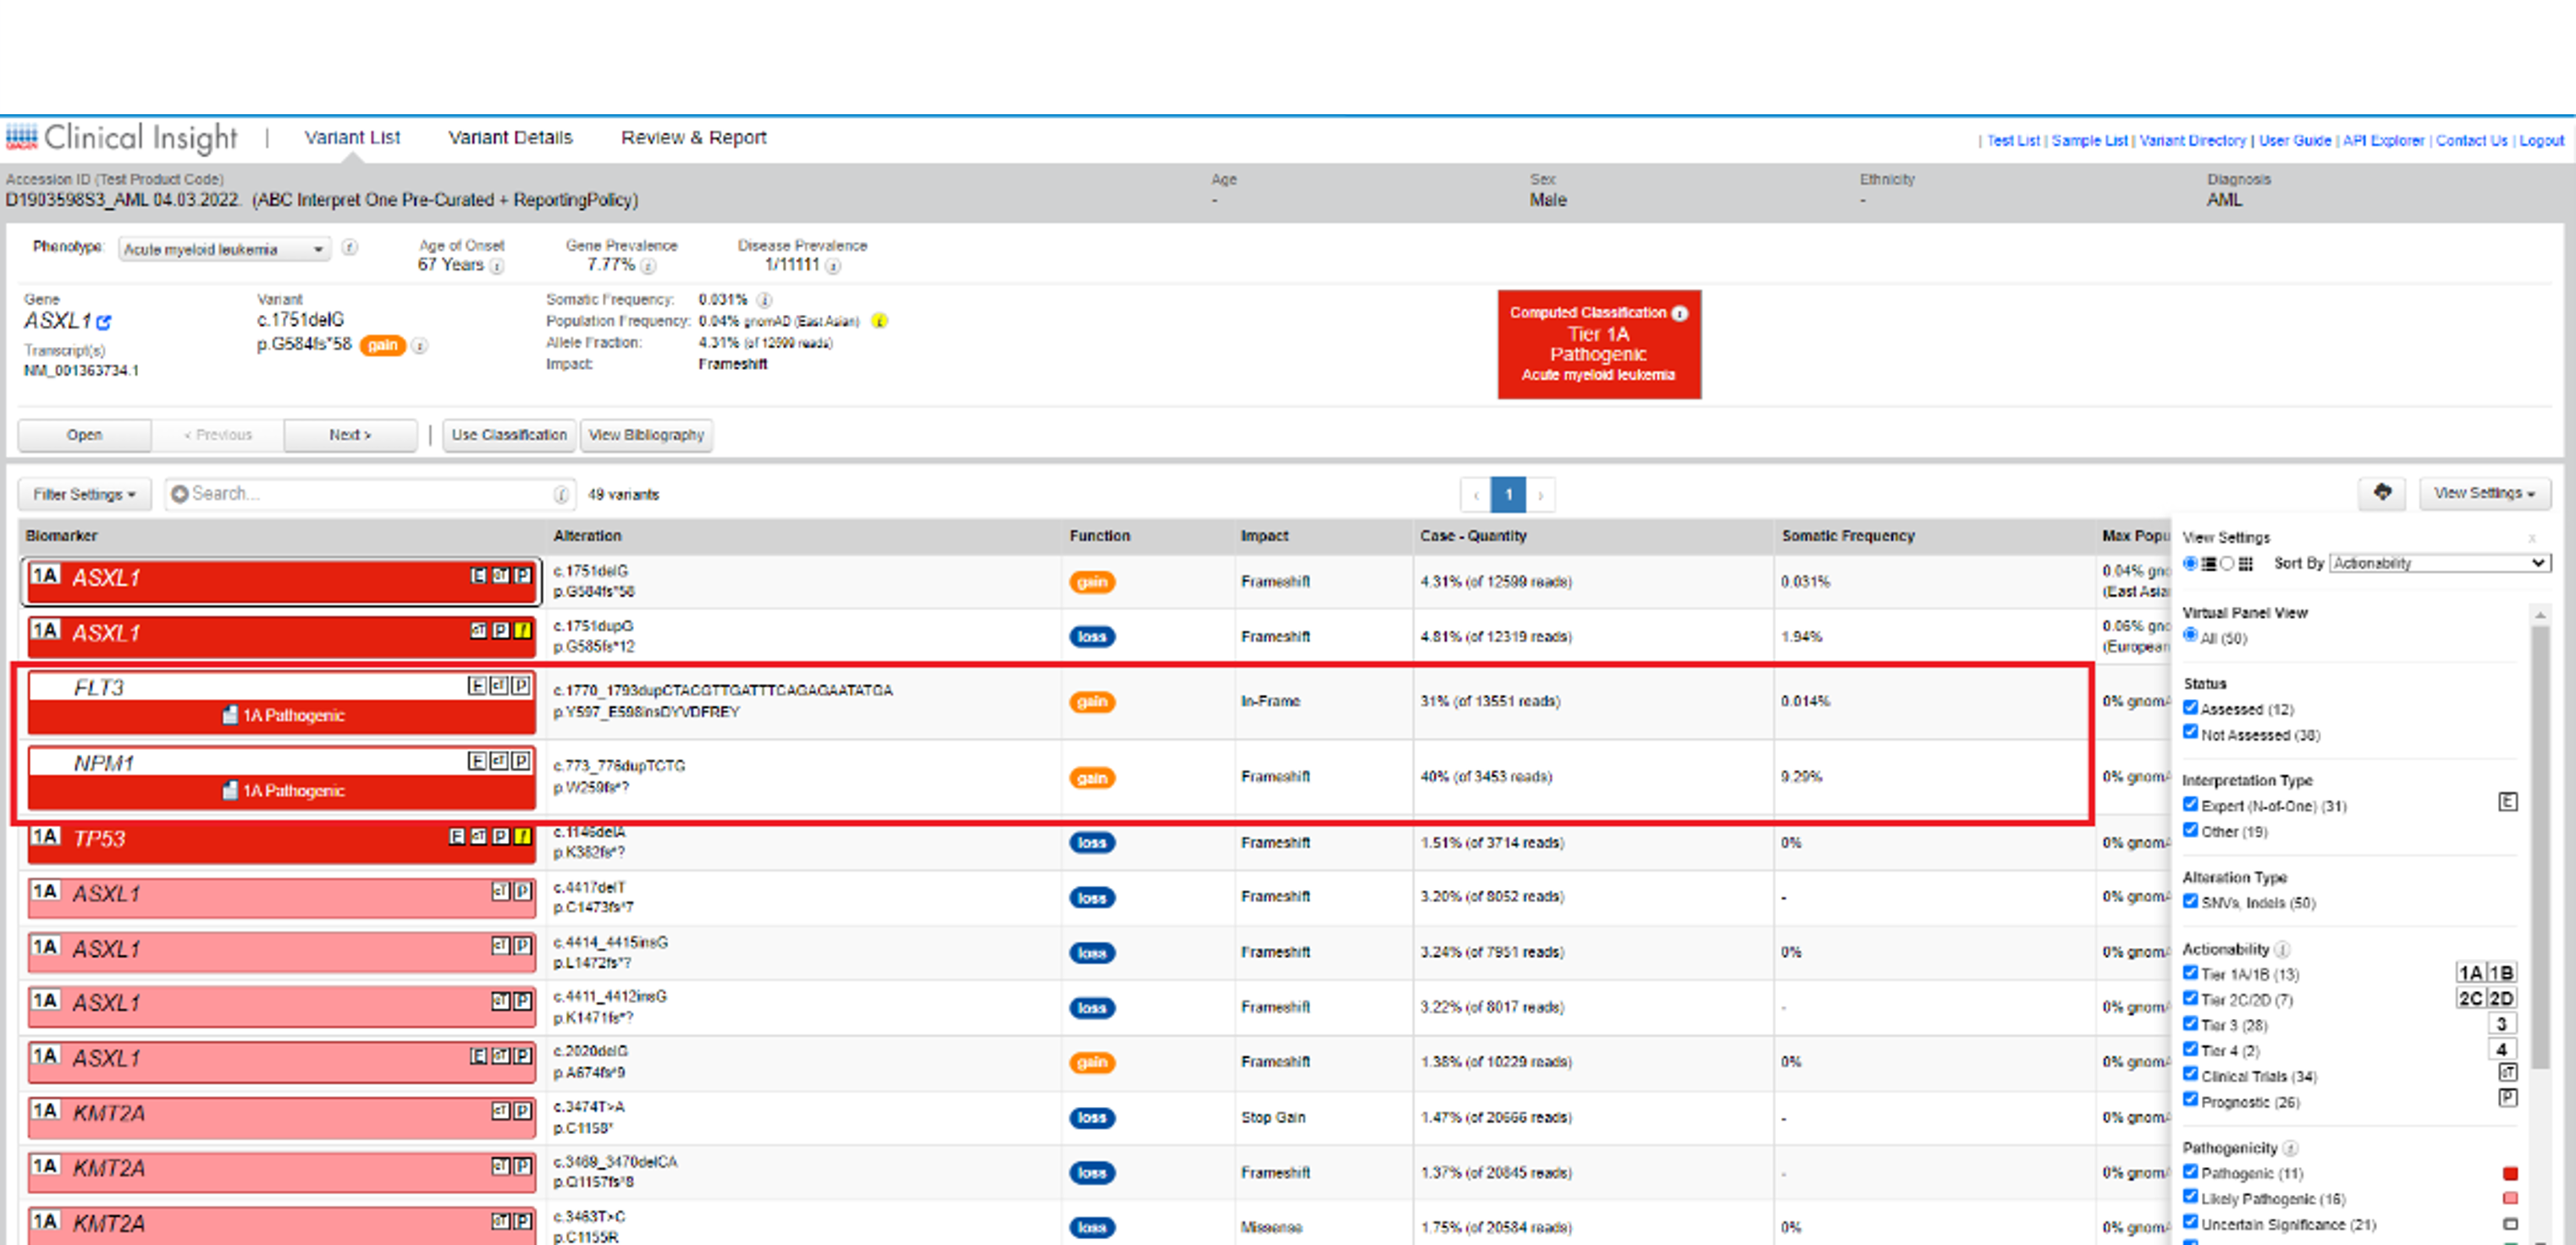Click yellow population frequency warning icon
Image resolution: width=2576 pixels, height=1245 pixels.
[x=879, y=321]
